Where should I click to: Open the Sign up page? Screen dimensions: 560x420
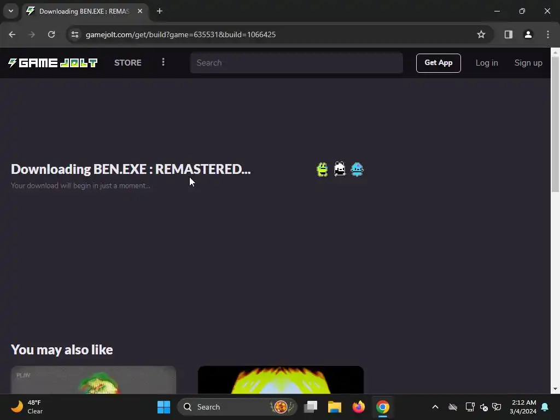(x=528, y=63)
